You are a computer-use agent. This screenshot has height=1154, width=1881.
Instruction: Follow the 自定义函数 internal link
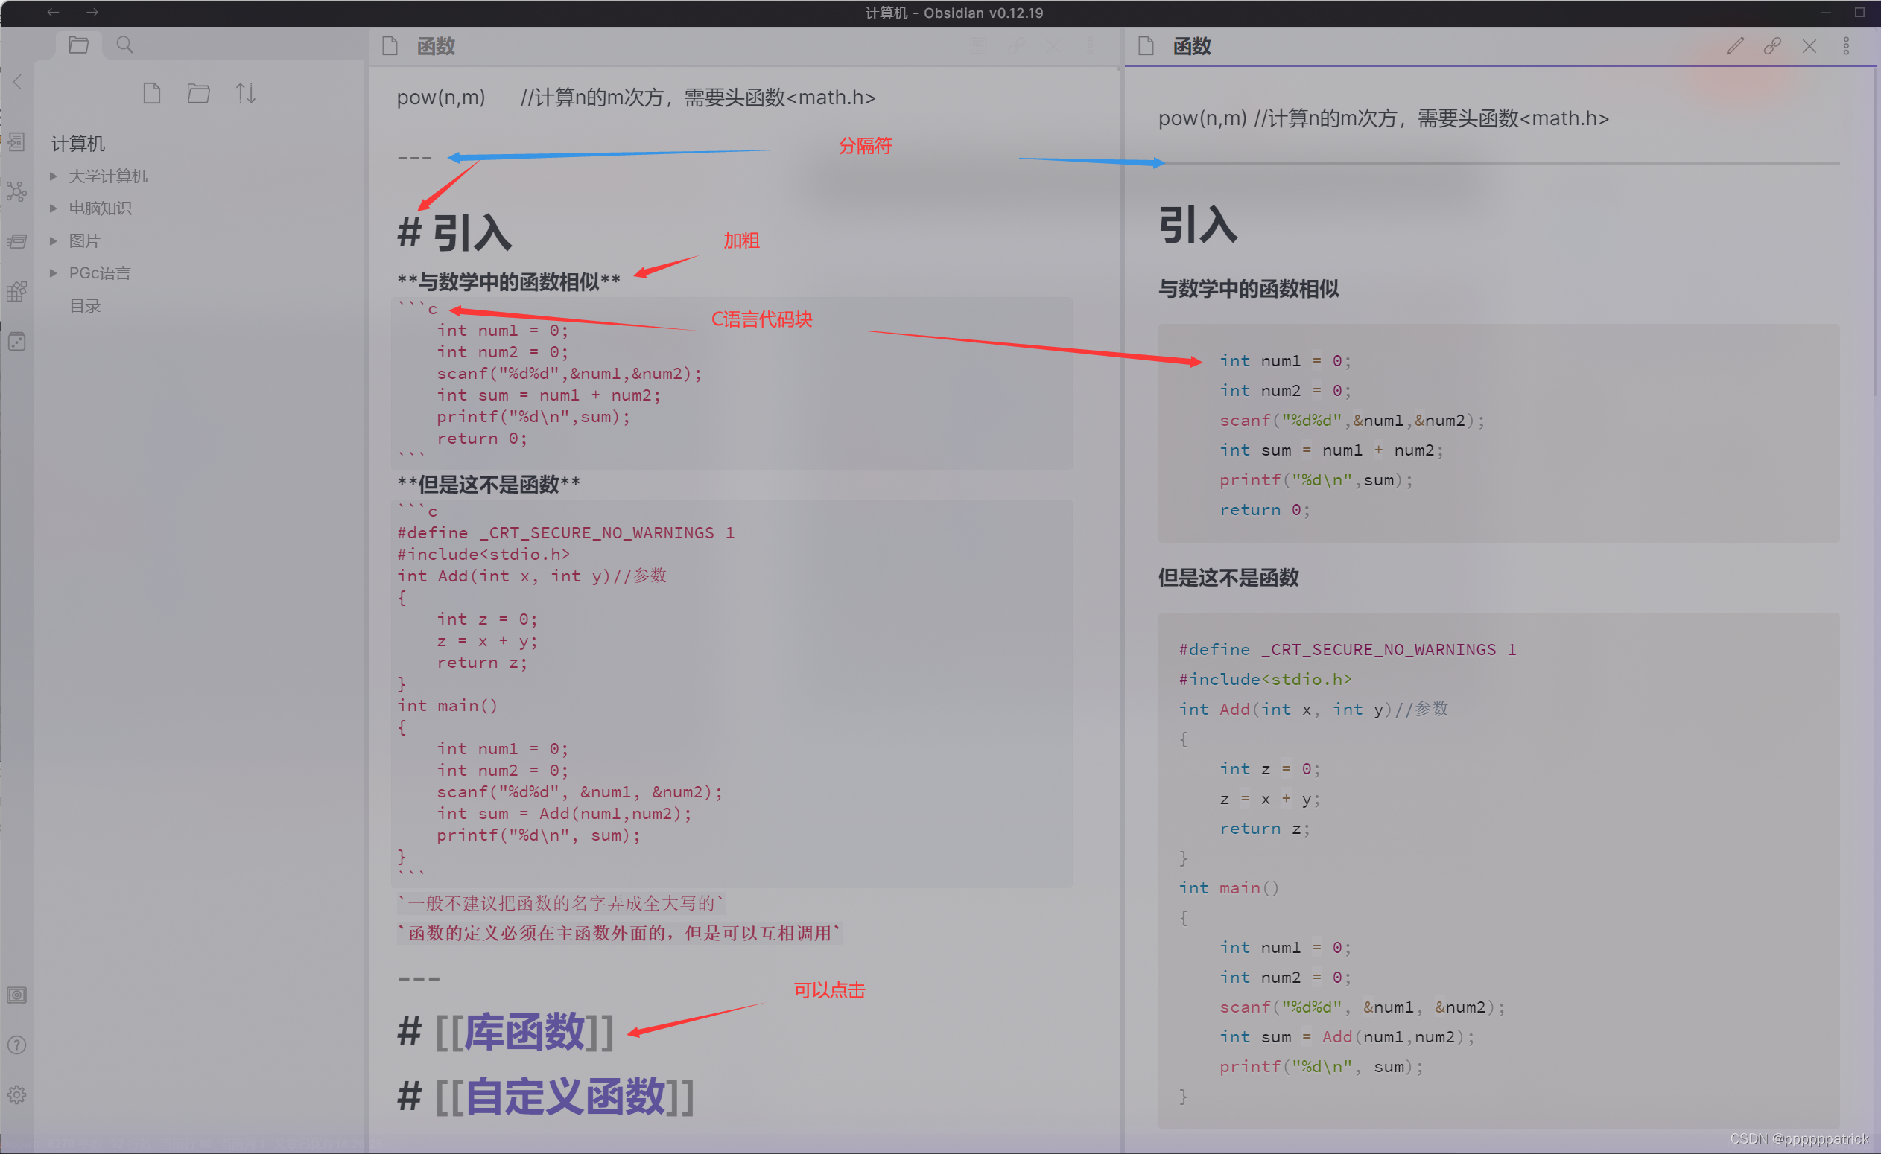tap(565, 1096)
